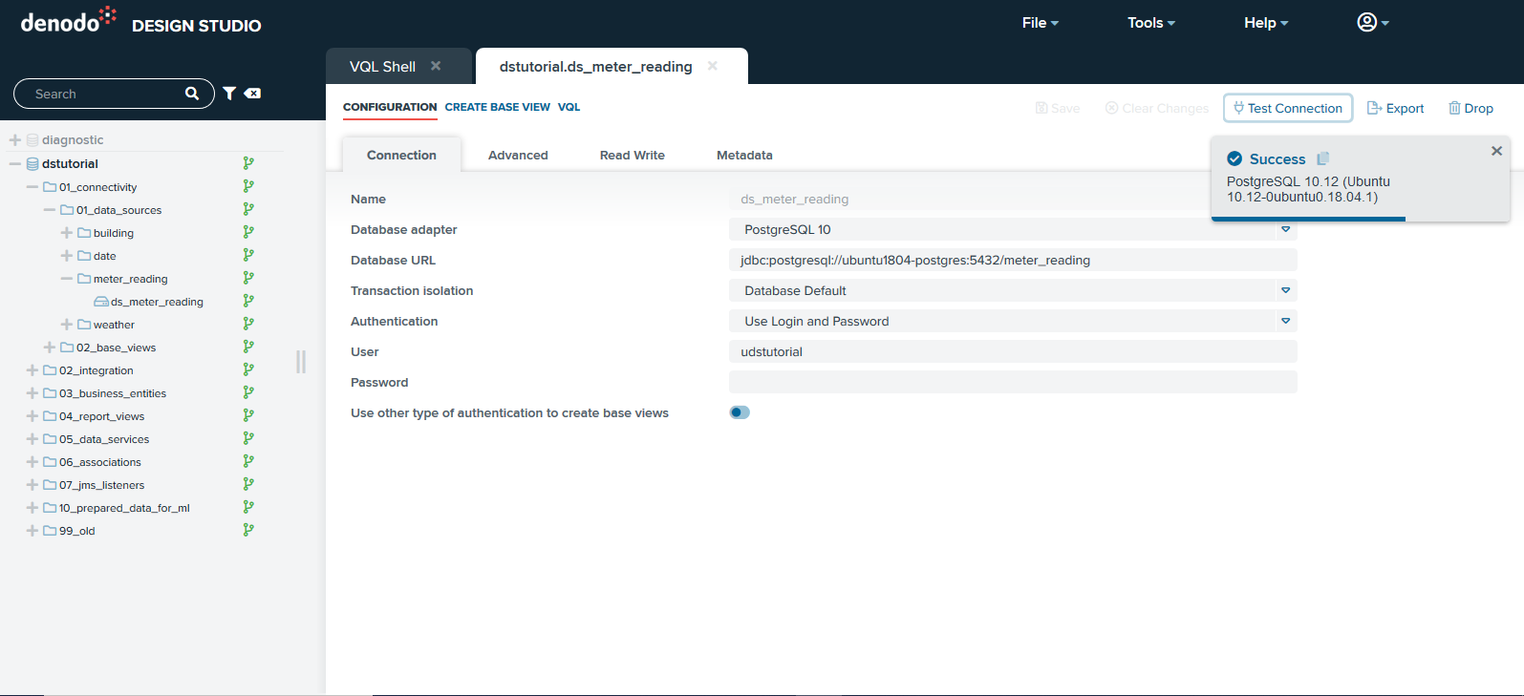Expand the diagnostic database node

pyautogui.click(x=15, y=140)
